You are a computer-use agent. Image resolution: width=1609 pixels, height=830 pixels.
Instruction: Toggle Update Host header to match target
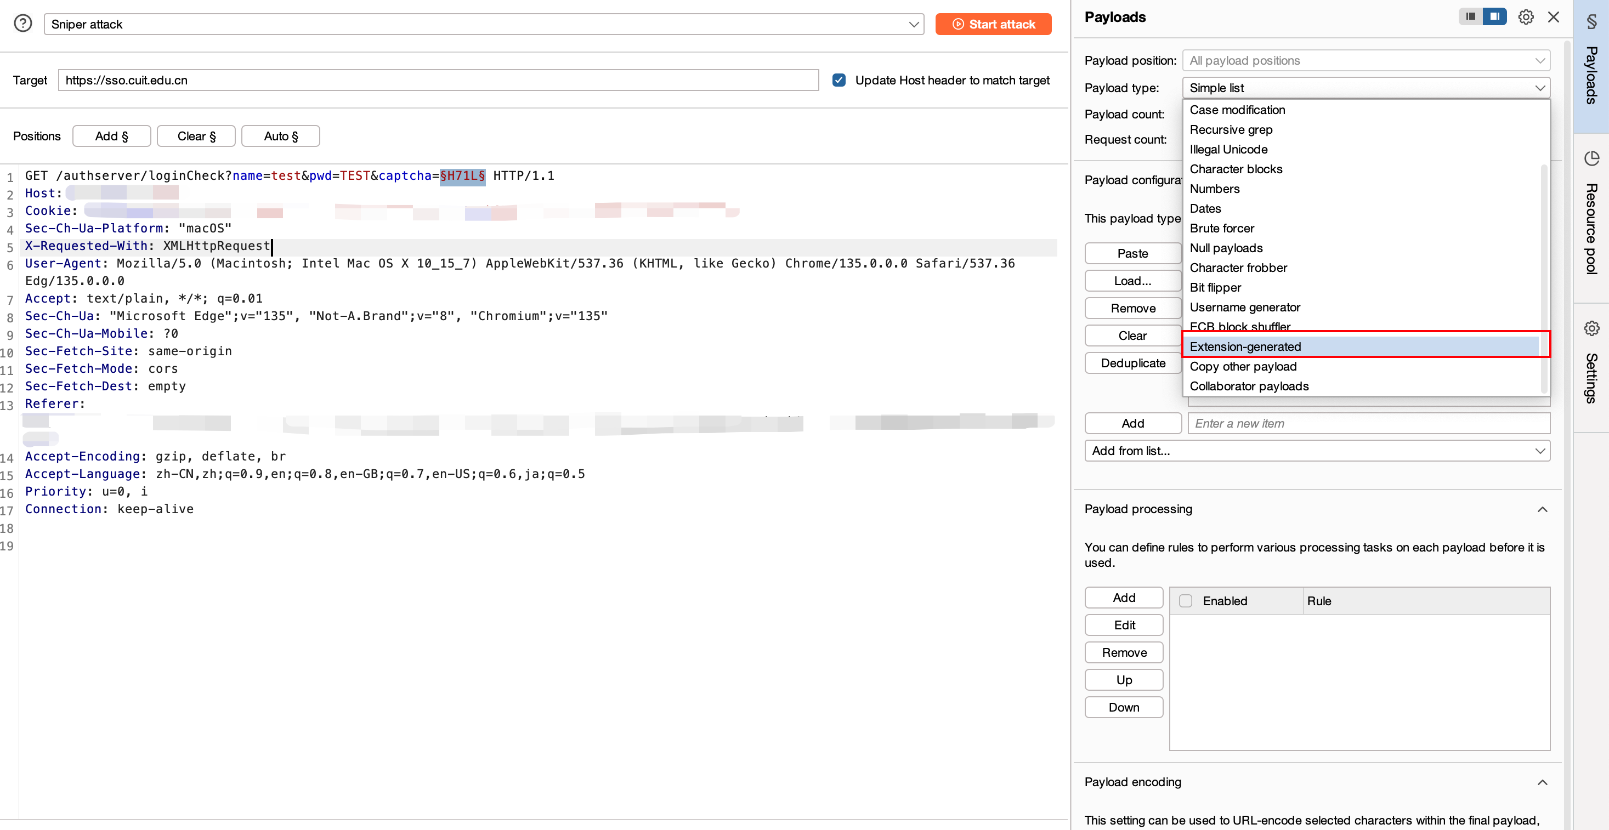[x=839, y=80]
